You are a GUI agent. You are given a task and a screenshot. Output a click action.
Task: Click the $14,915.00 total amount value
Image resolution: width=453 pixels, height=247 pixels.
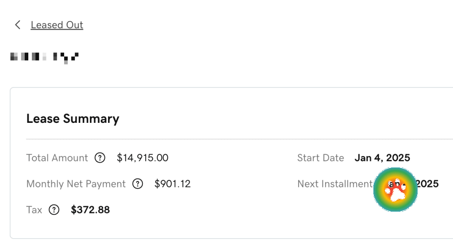click(142, 158)
